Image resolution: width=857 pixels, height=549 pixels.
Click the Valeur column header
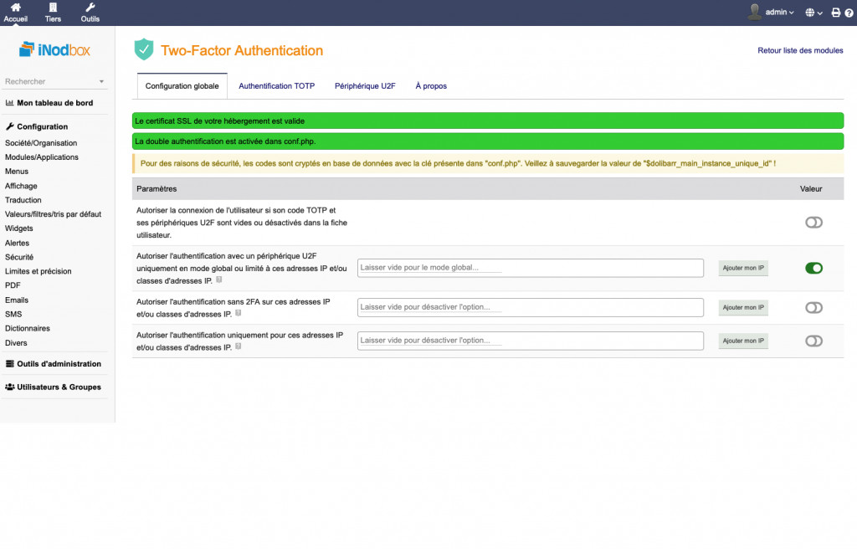tap(811, 188)
